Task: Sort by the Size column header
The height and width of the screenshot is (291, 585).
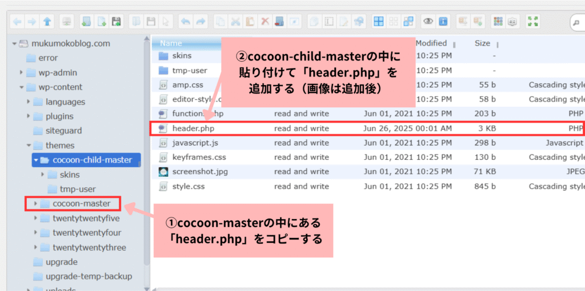Action: point(482,43)
